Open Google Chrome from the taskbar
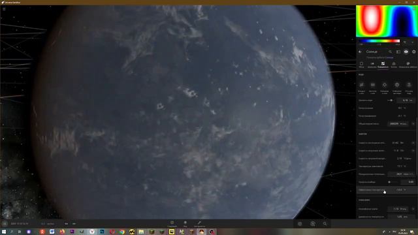 (x=122, y=232)
